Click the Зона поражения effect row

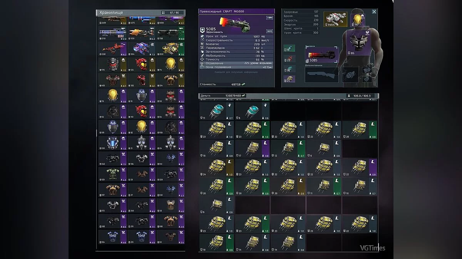pyautogui.click(x=236, y=67)
